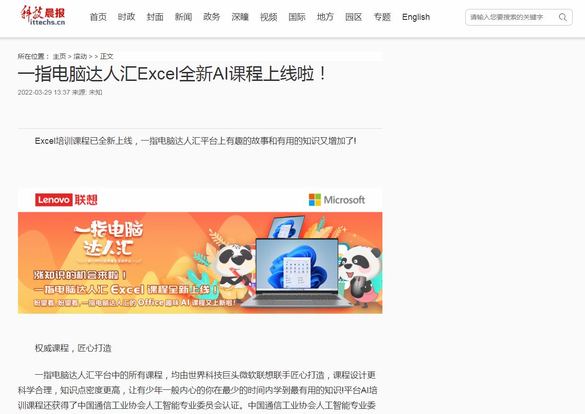Open the 园区 nav item

coord(354,17)
